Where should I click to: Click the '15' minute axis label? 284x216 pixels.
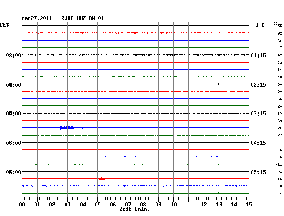249,205
